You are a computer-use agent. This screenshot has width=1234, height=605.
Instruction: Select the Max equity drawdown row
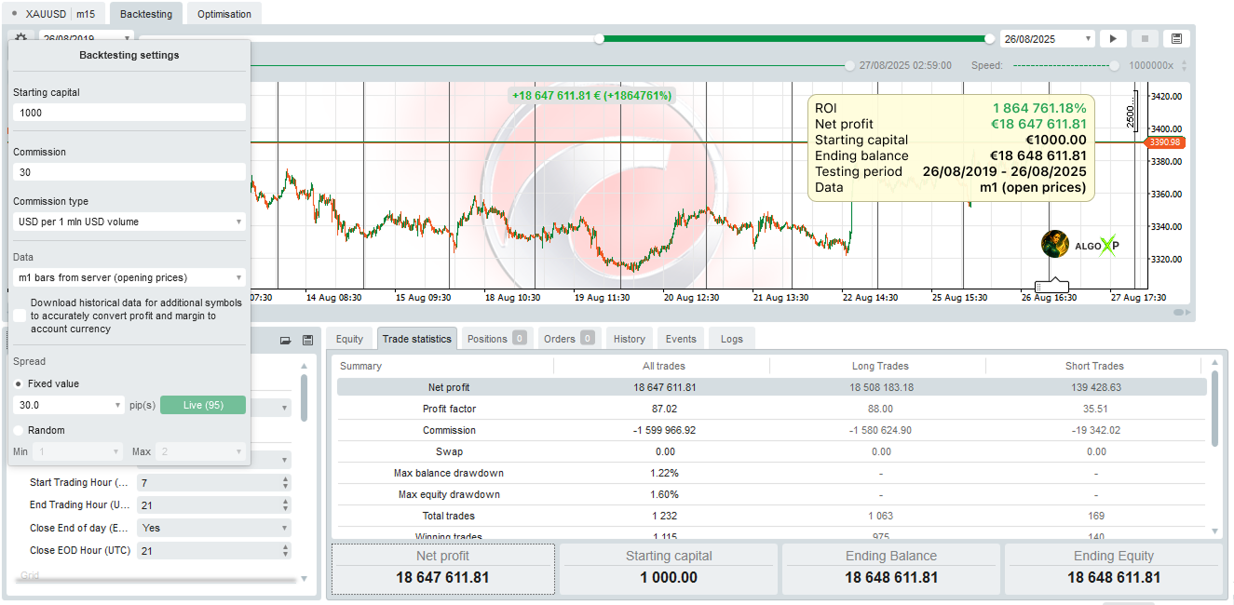[x=772, y=494]
